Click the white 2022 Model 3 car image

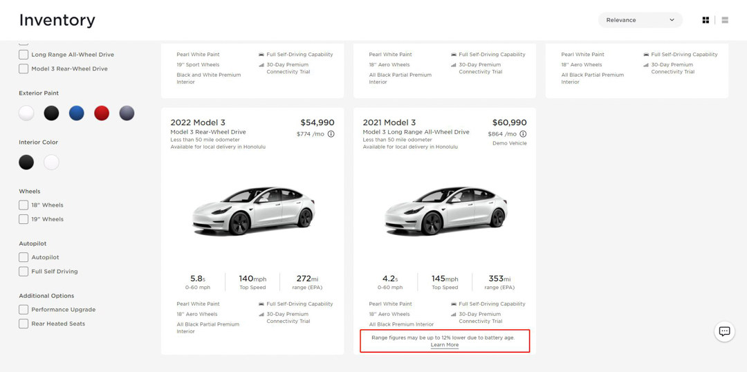[x=252, y=210]
